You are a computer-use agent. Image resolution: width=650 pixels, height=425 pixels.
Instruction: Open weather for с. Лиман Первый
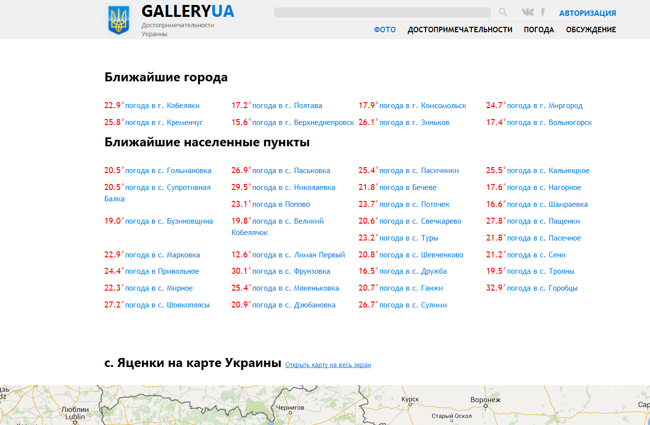point(298,255)
